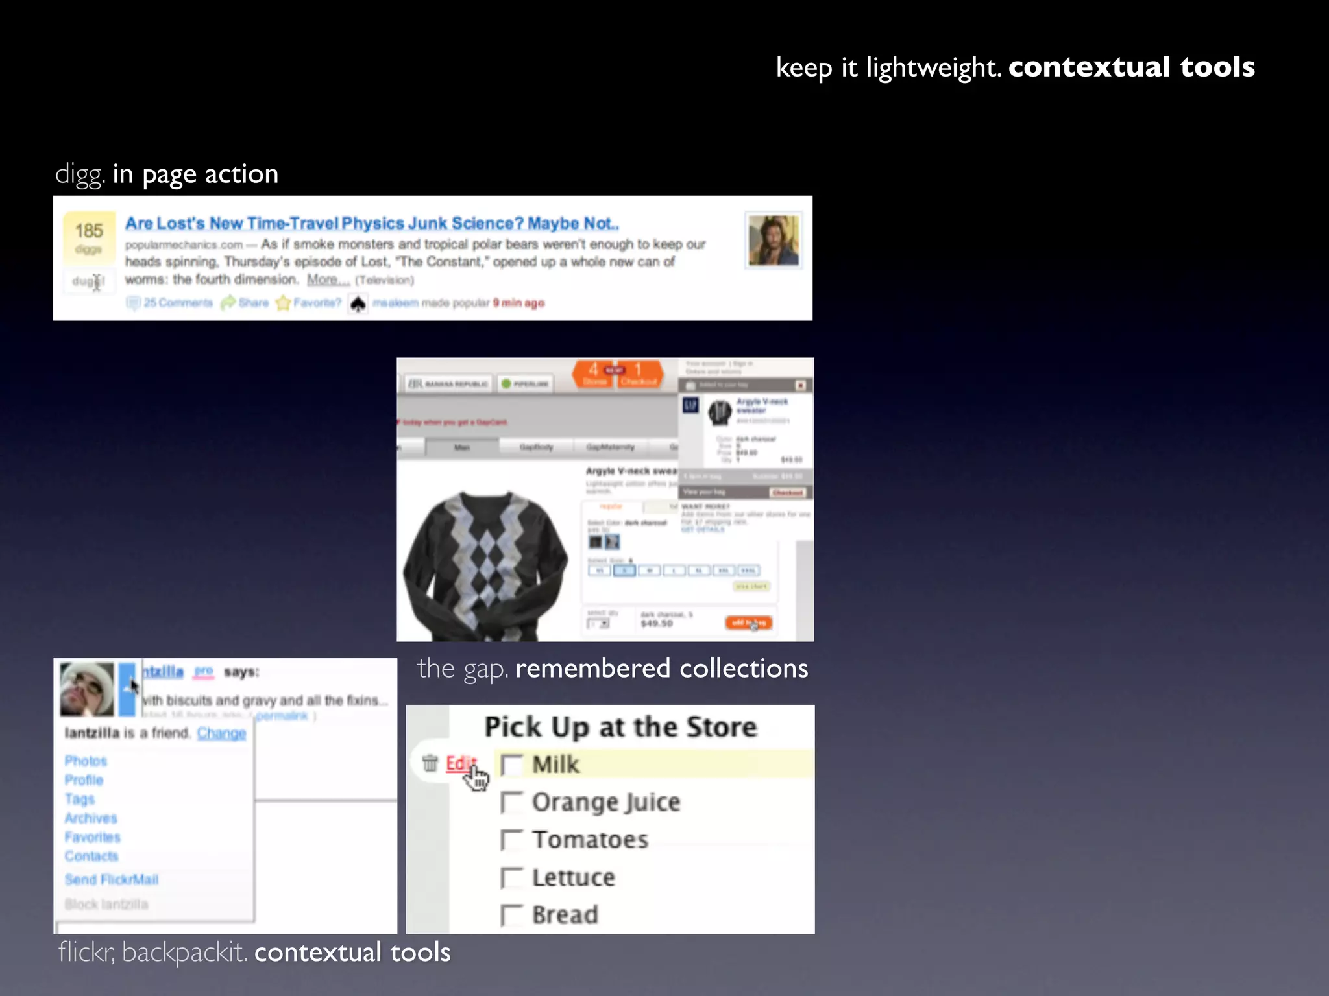
Task: Select Profile in the Flickr menu
Action: pyautogui.click(x=84, y=780)
